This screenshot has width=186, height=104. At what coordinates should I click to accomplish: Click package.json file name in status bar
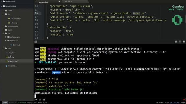click(32, 103)
